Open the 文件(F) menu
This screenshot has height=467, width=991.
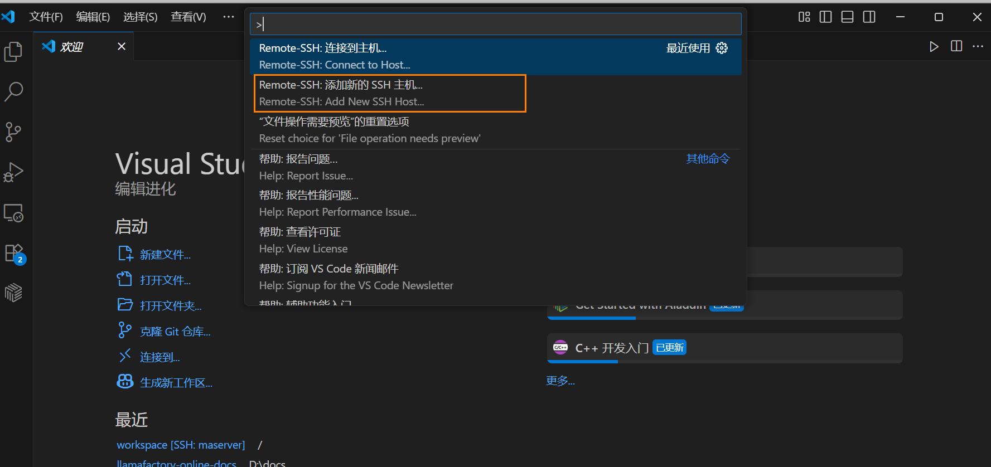(46, 17)
